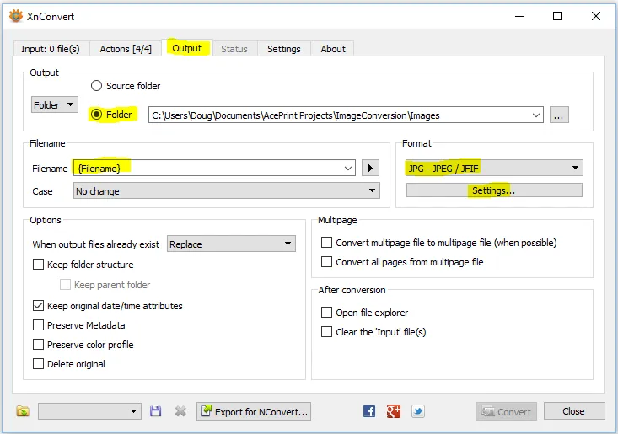Open format Settings... button

tap(494, 190)
